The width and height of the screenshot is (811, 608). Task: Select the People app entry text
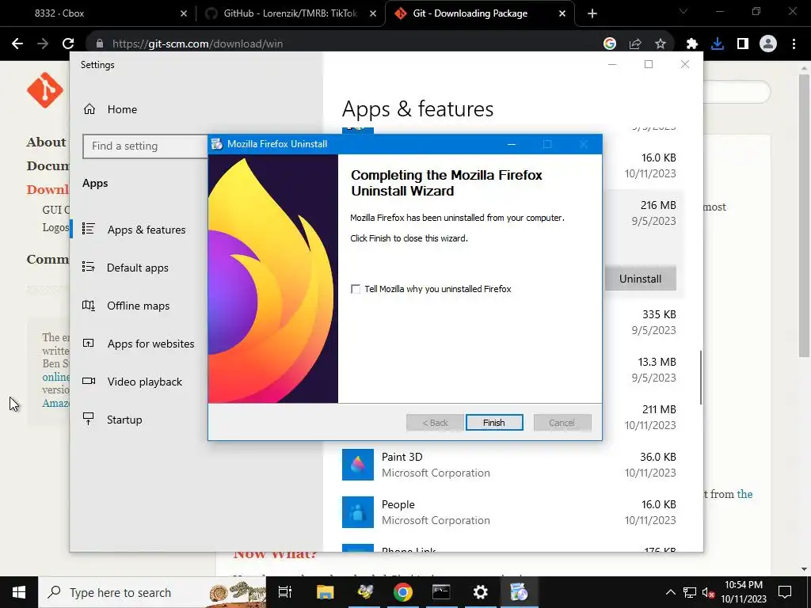(398, 504)
